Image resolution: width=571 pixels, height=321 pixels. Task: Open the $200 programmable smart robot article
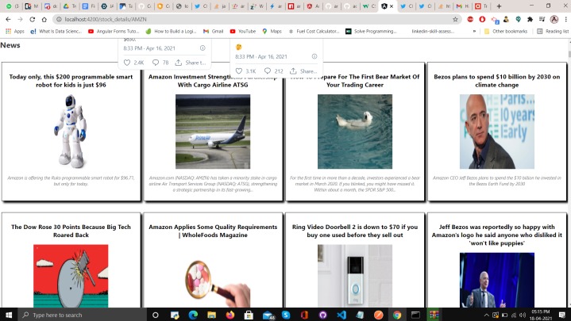pos(71,81)
